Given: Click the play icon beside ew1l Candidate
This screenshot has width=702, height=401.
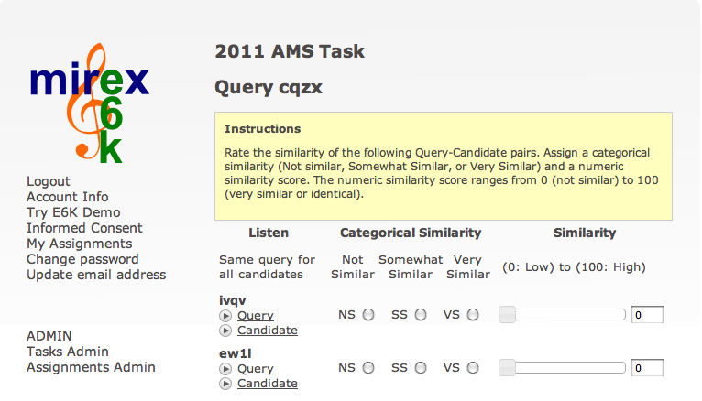Looking at the screenshot, I should pyautogui.click(x=225, y=384).
